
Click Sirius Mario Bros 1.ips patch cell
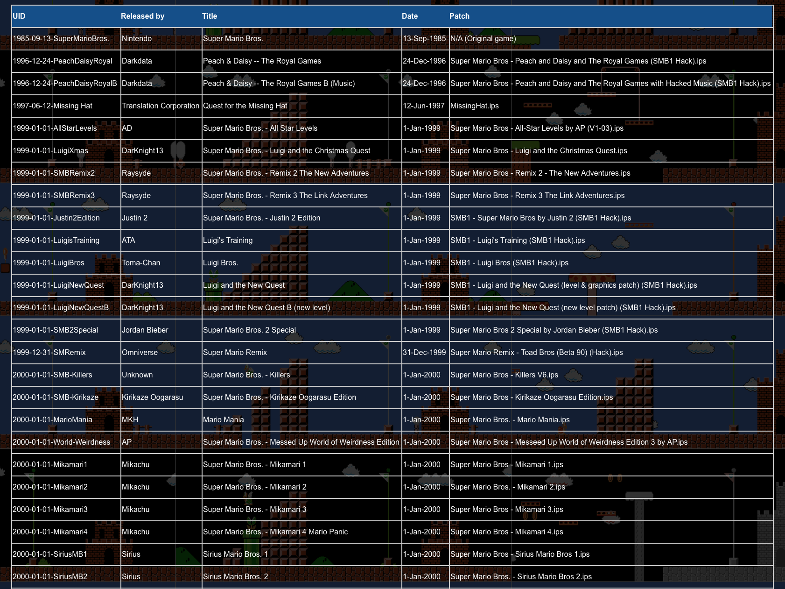611,554
